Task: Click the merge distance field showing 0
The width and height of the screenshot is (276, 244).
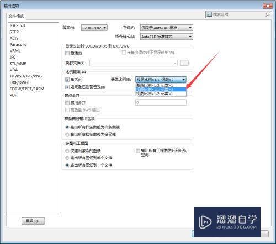Action: pyautogui.click(x=161, y=102)
